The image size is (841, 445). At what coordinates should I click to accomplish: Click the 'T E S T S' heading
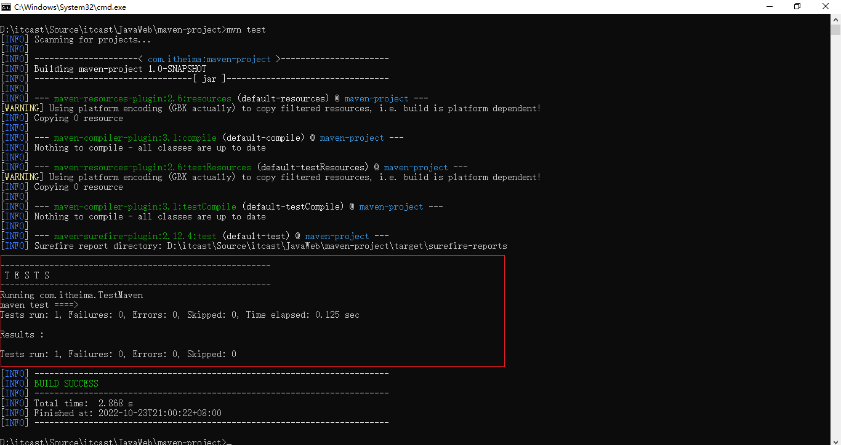(27, 275)
